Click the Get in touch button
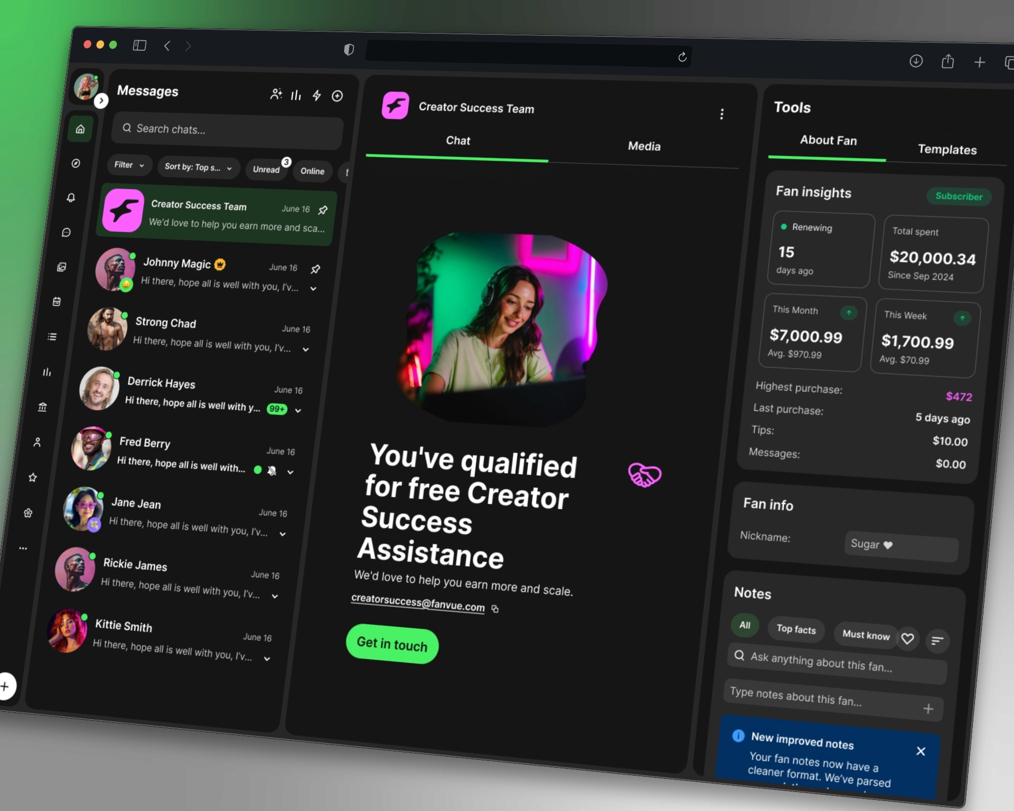 tap(392, 644)
